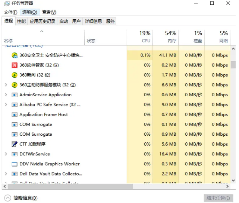
Task: Sort by the 磁盘 1% column header
Action: click(x=191, y=38)
